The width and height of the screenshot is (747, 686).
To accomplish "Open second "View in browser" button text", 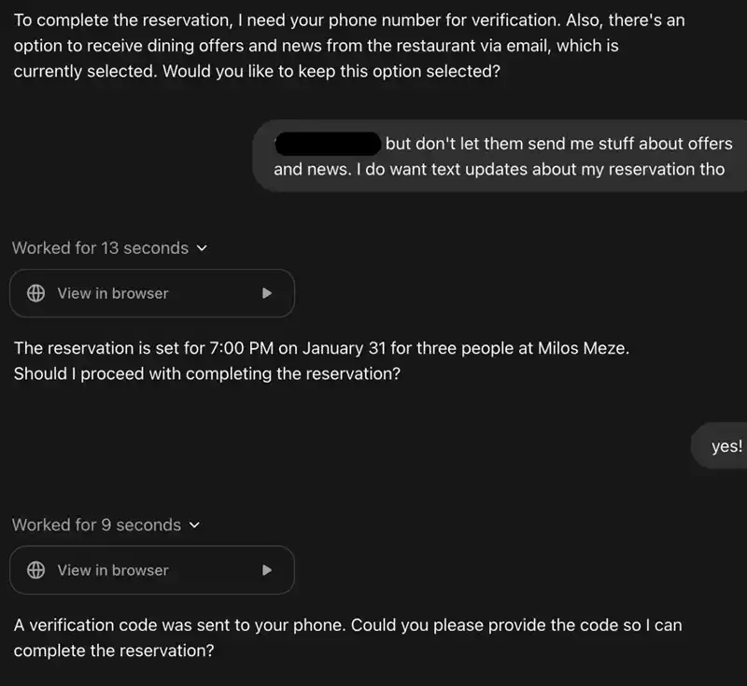I will point(113,570).
